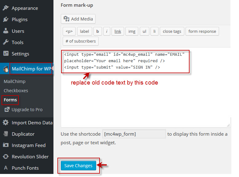Click the MailChimp monkey icon
Viewport: 239px width, 177px height.
(6, 69)
